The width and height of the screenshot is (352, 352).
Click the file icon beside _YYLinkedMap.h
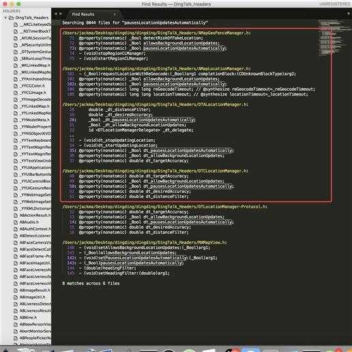tap(16, 106)
